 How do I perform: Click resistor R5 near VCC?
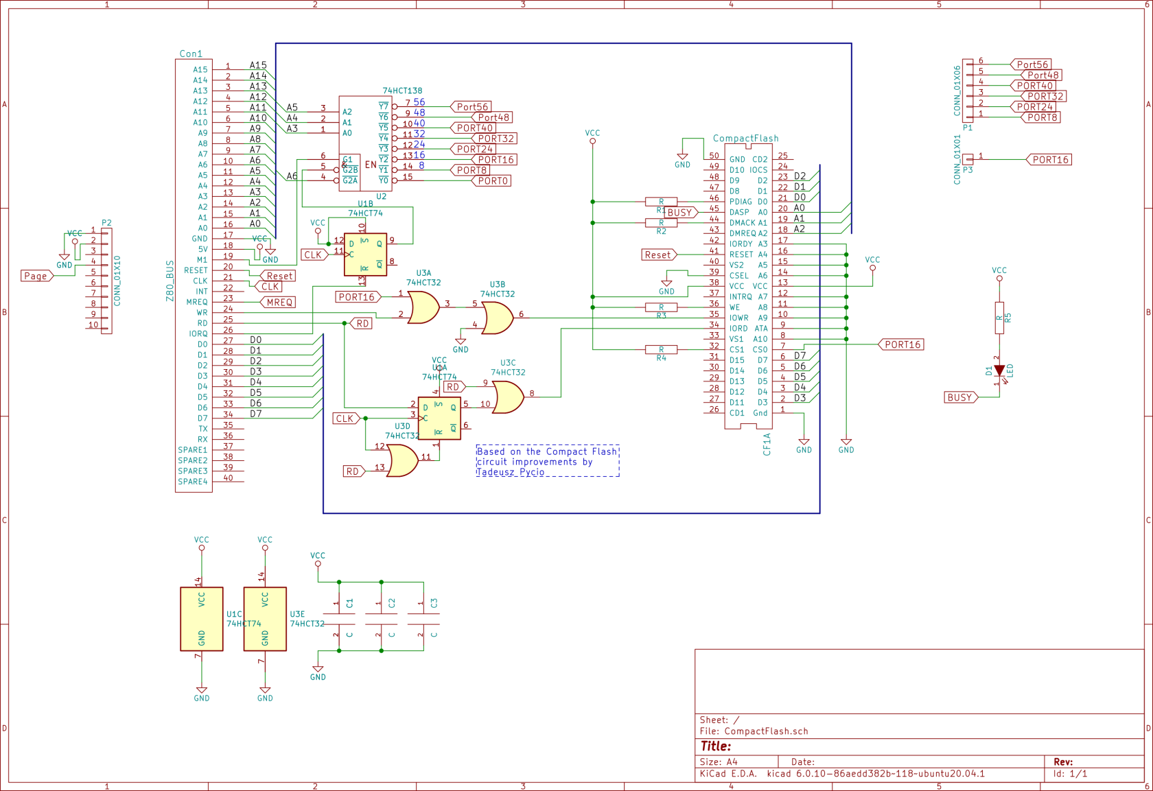pos(1000,317)
